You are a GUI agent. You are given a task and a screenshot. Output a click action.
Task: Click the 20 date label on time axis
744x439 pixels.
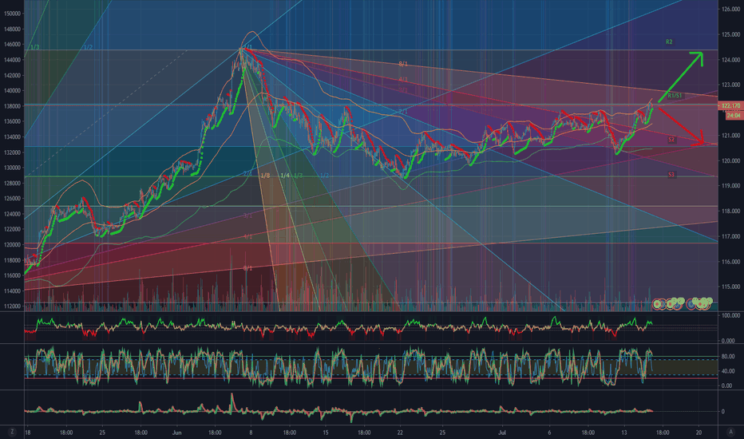click(x=698, y=433)
